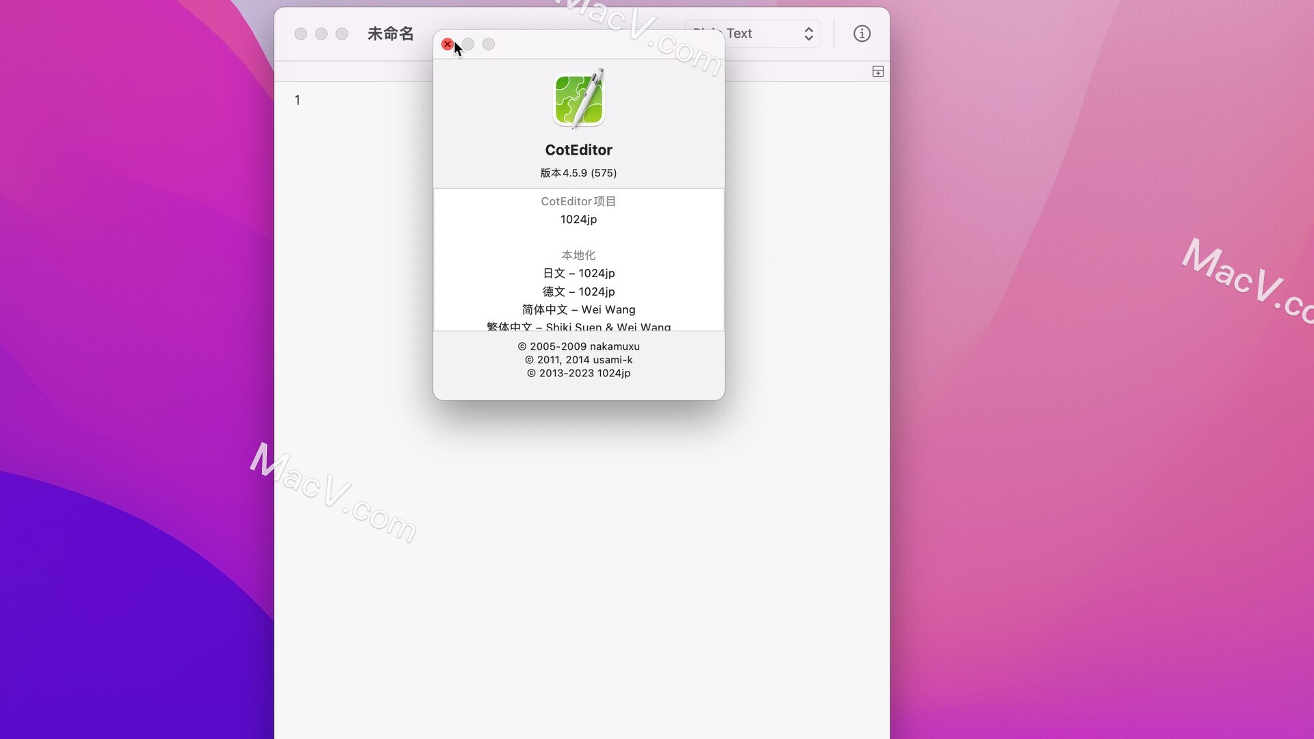The image size is (1314, 739).
Task: Split the editor with the split icon
Action: 878,72
